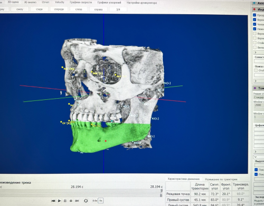264x206 pixels.
Task: Uncheck the fourth checked box in right panel
Action: [254, 29]
